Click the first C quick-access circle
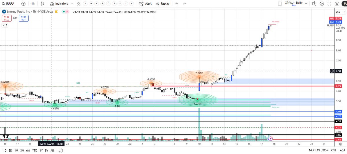347x154 pixels. [97, 3]
